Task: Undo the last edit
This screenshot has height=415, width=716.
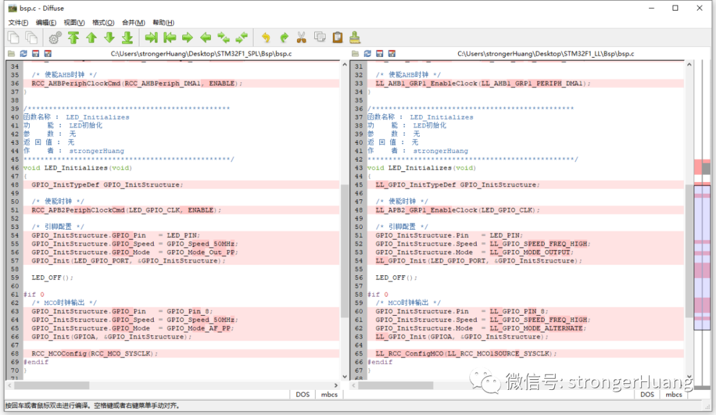Action: pos(266,38)
